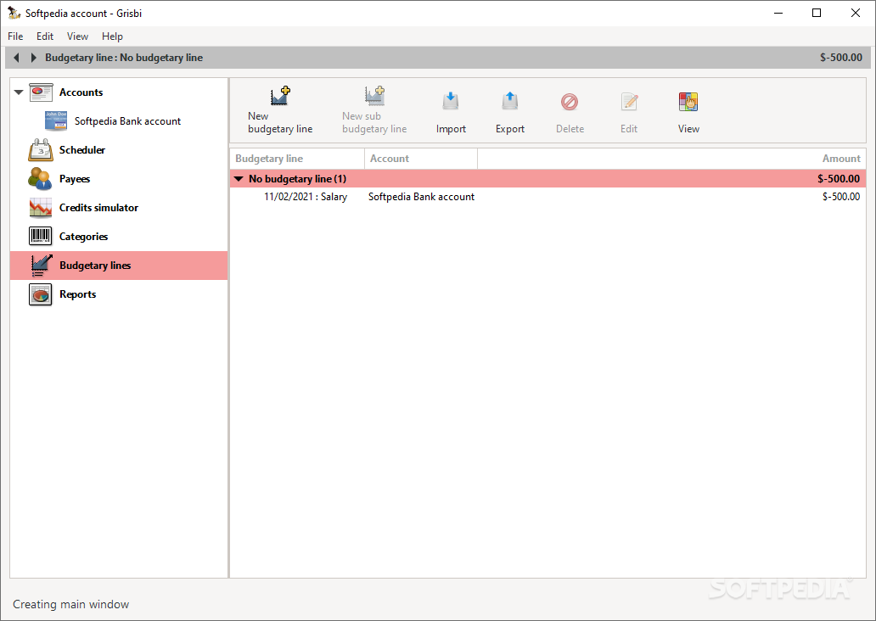This screenshot has width=876, height=621.
Task: Select the 11/02/2021 : Salary transaction
Action: coord(305,197)
